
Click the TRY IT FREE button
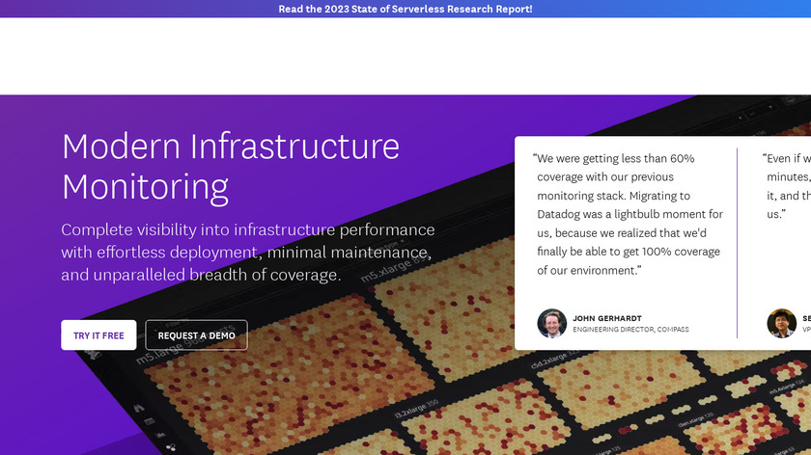coord(98,335)
